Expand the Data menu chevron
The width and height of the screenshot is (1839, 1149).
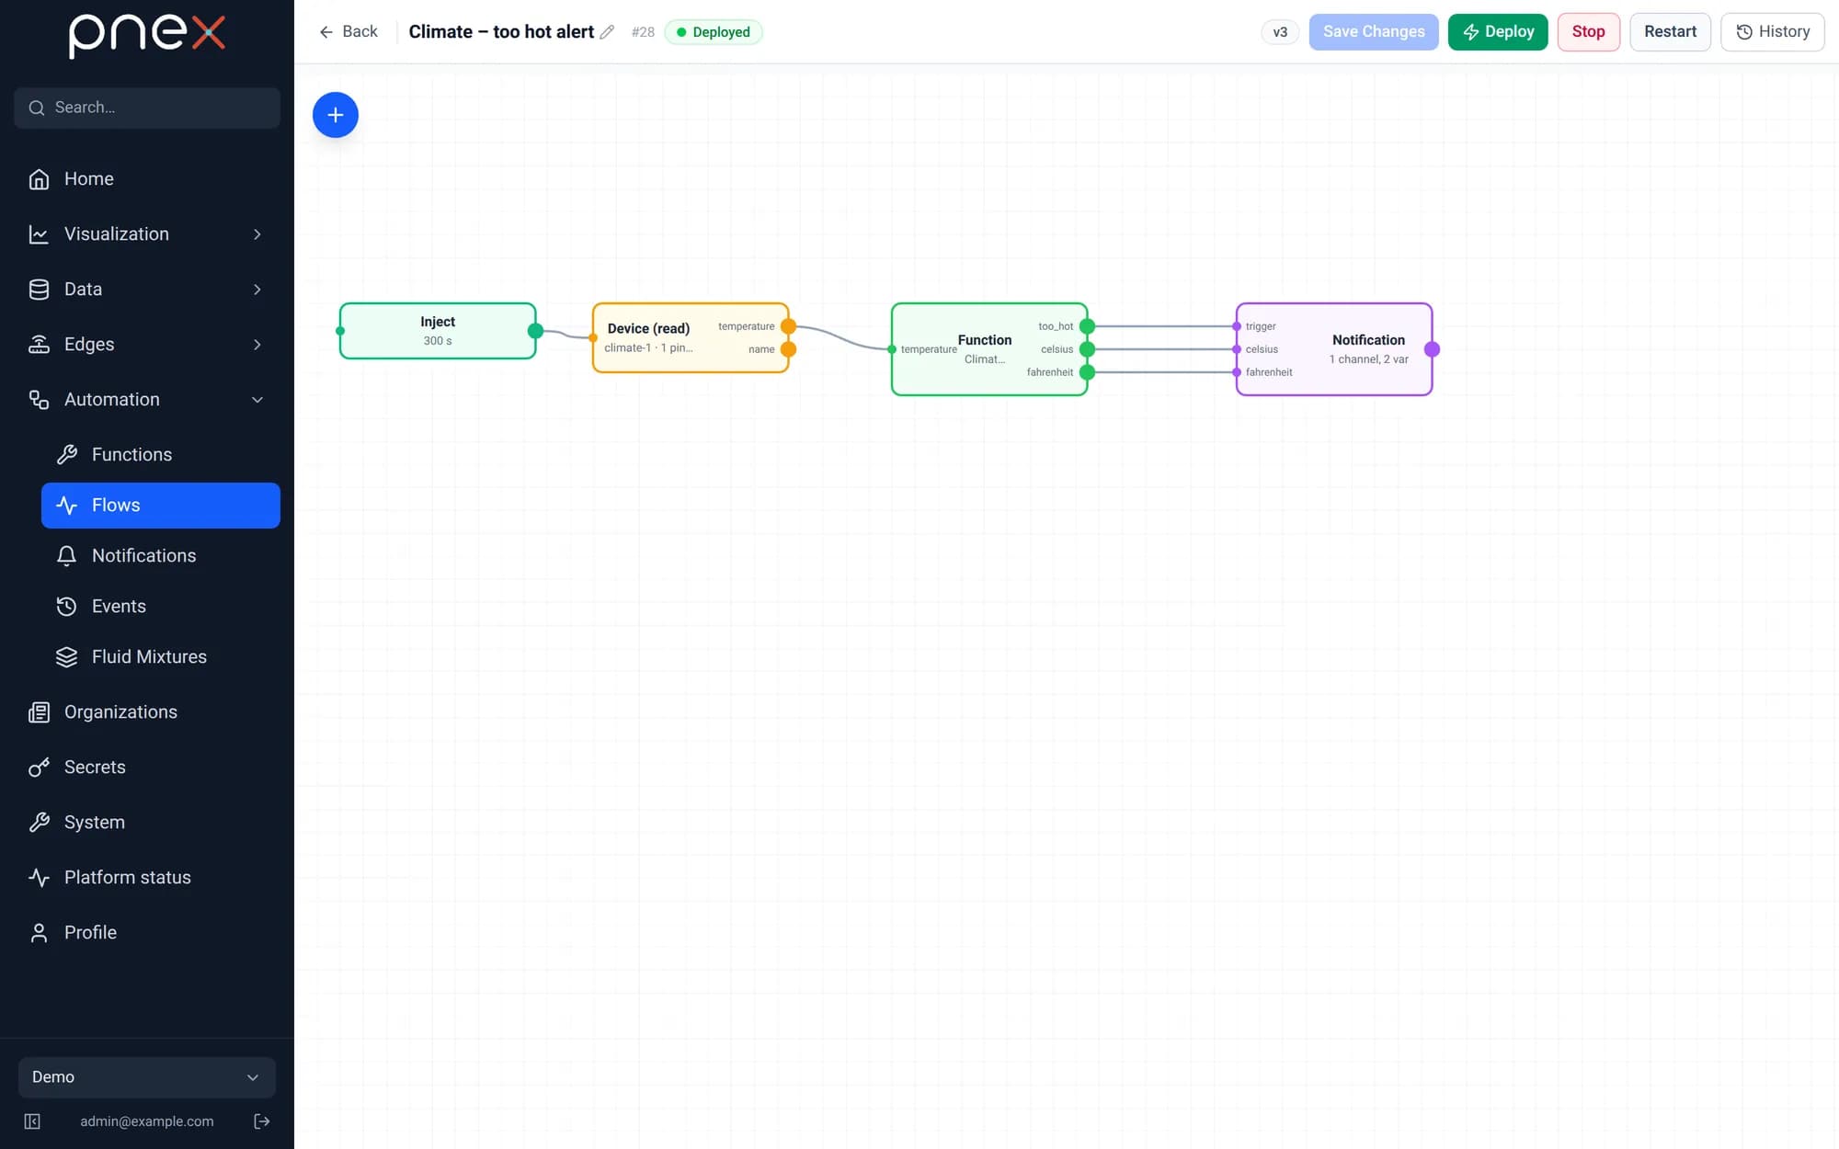click(257, 290)
